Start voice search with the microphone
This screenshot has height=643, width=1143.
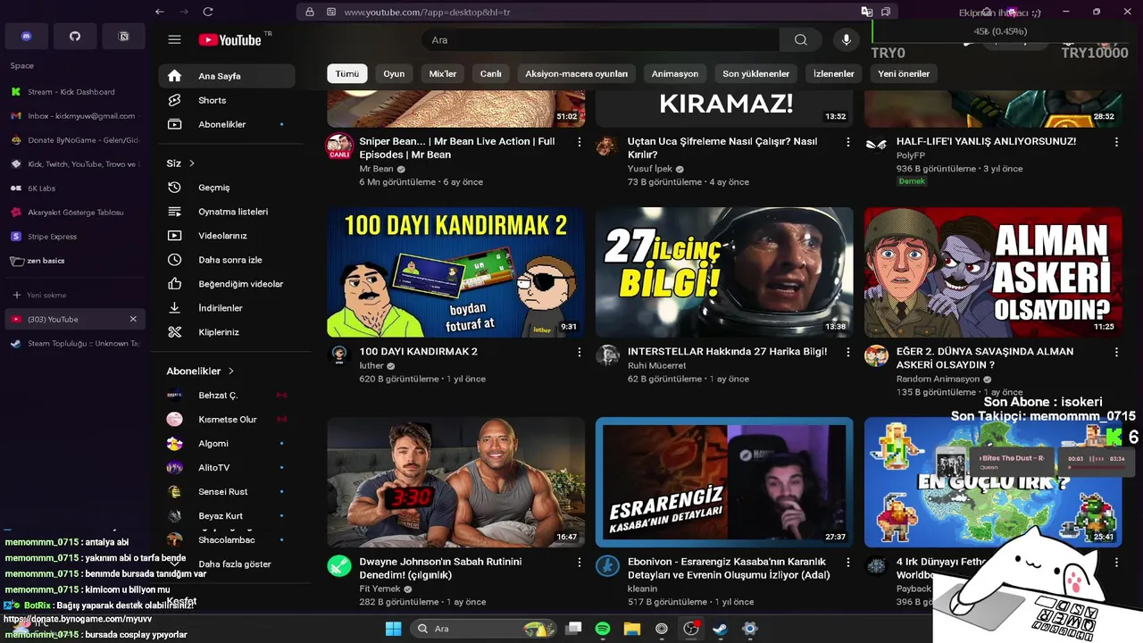(847, 40)
